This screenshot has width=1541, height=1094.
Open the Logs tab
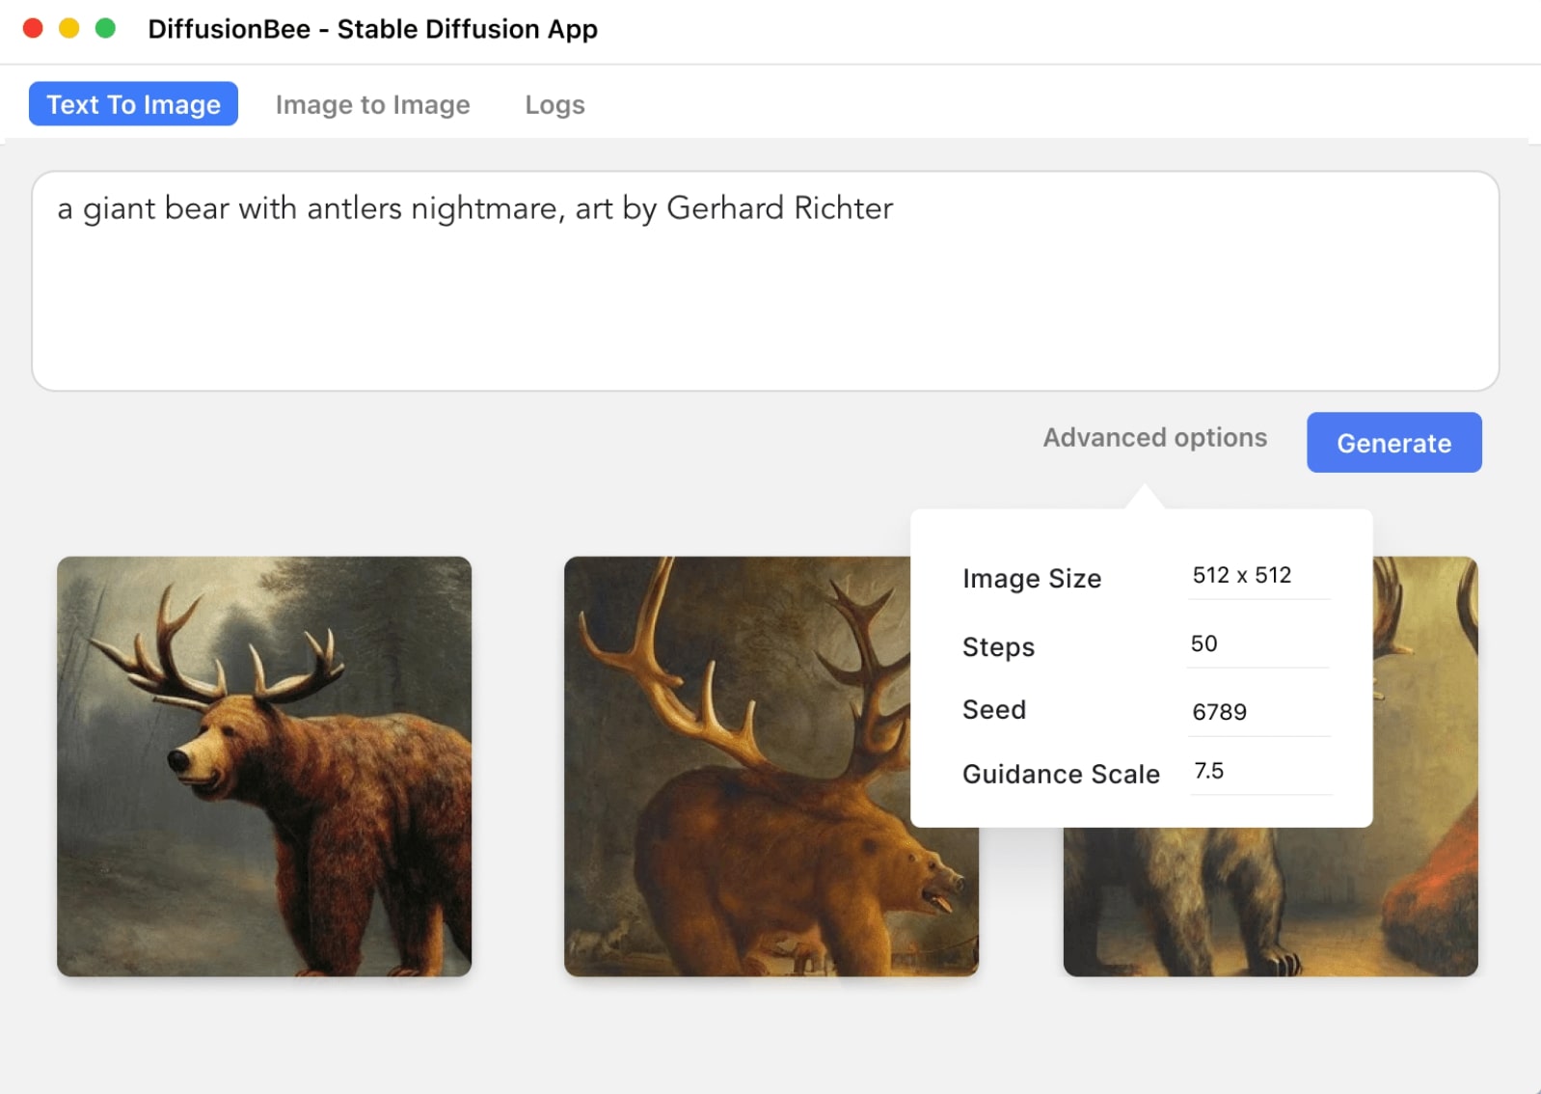tap(554, 104)
